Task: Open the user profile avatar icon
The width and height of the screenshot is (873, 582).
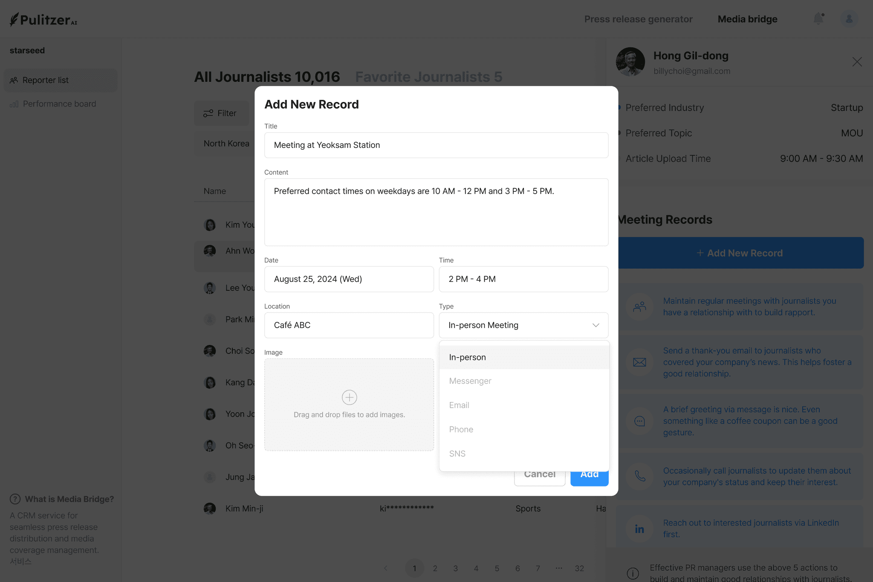Action: [849, 19]
